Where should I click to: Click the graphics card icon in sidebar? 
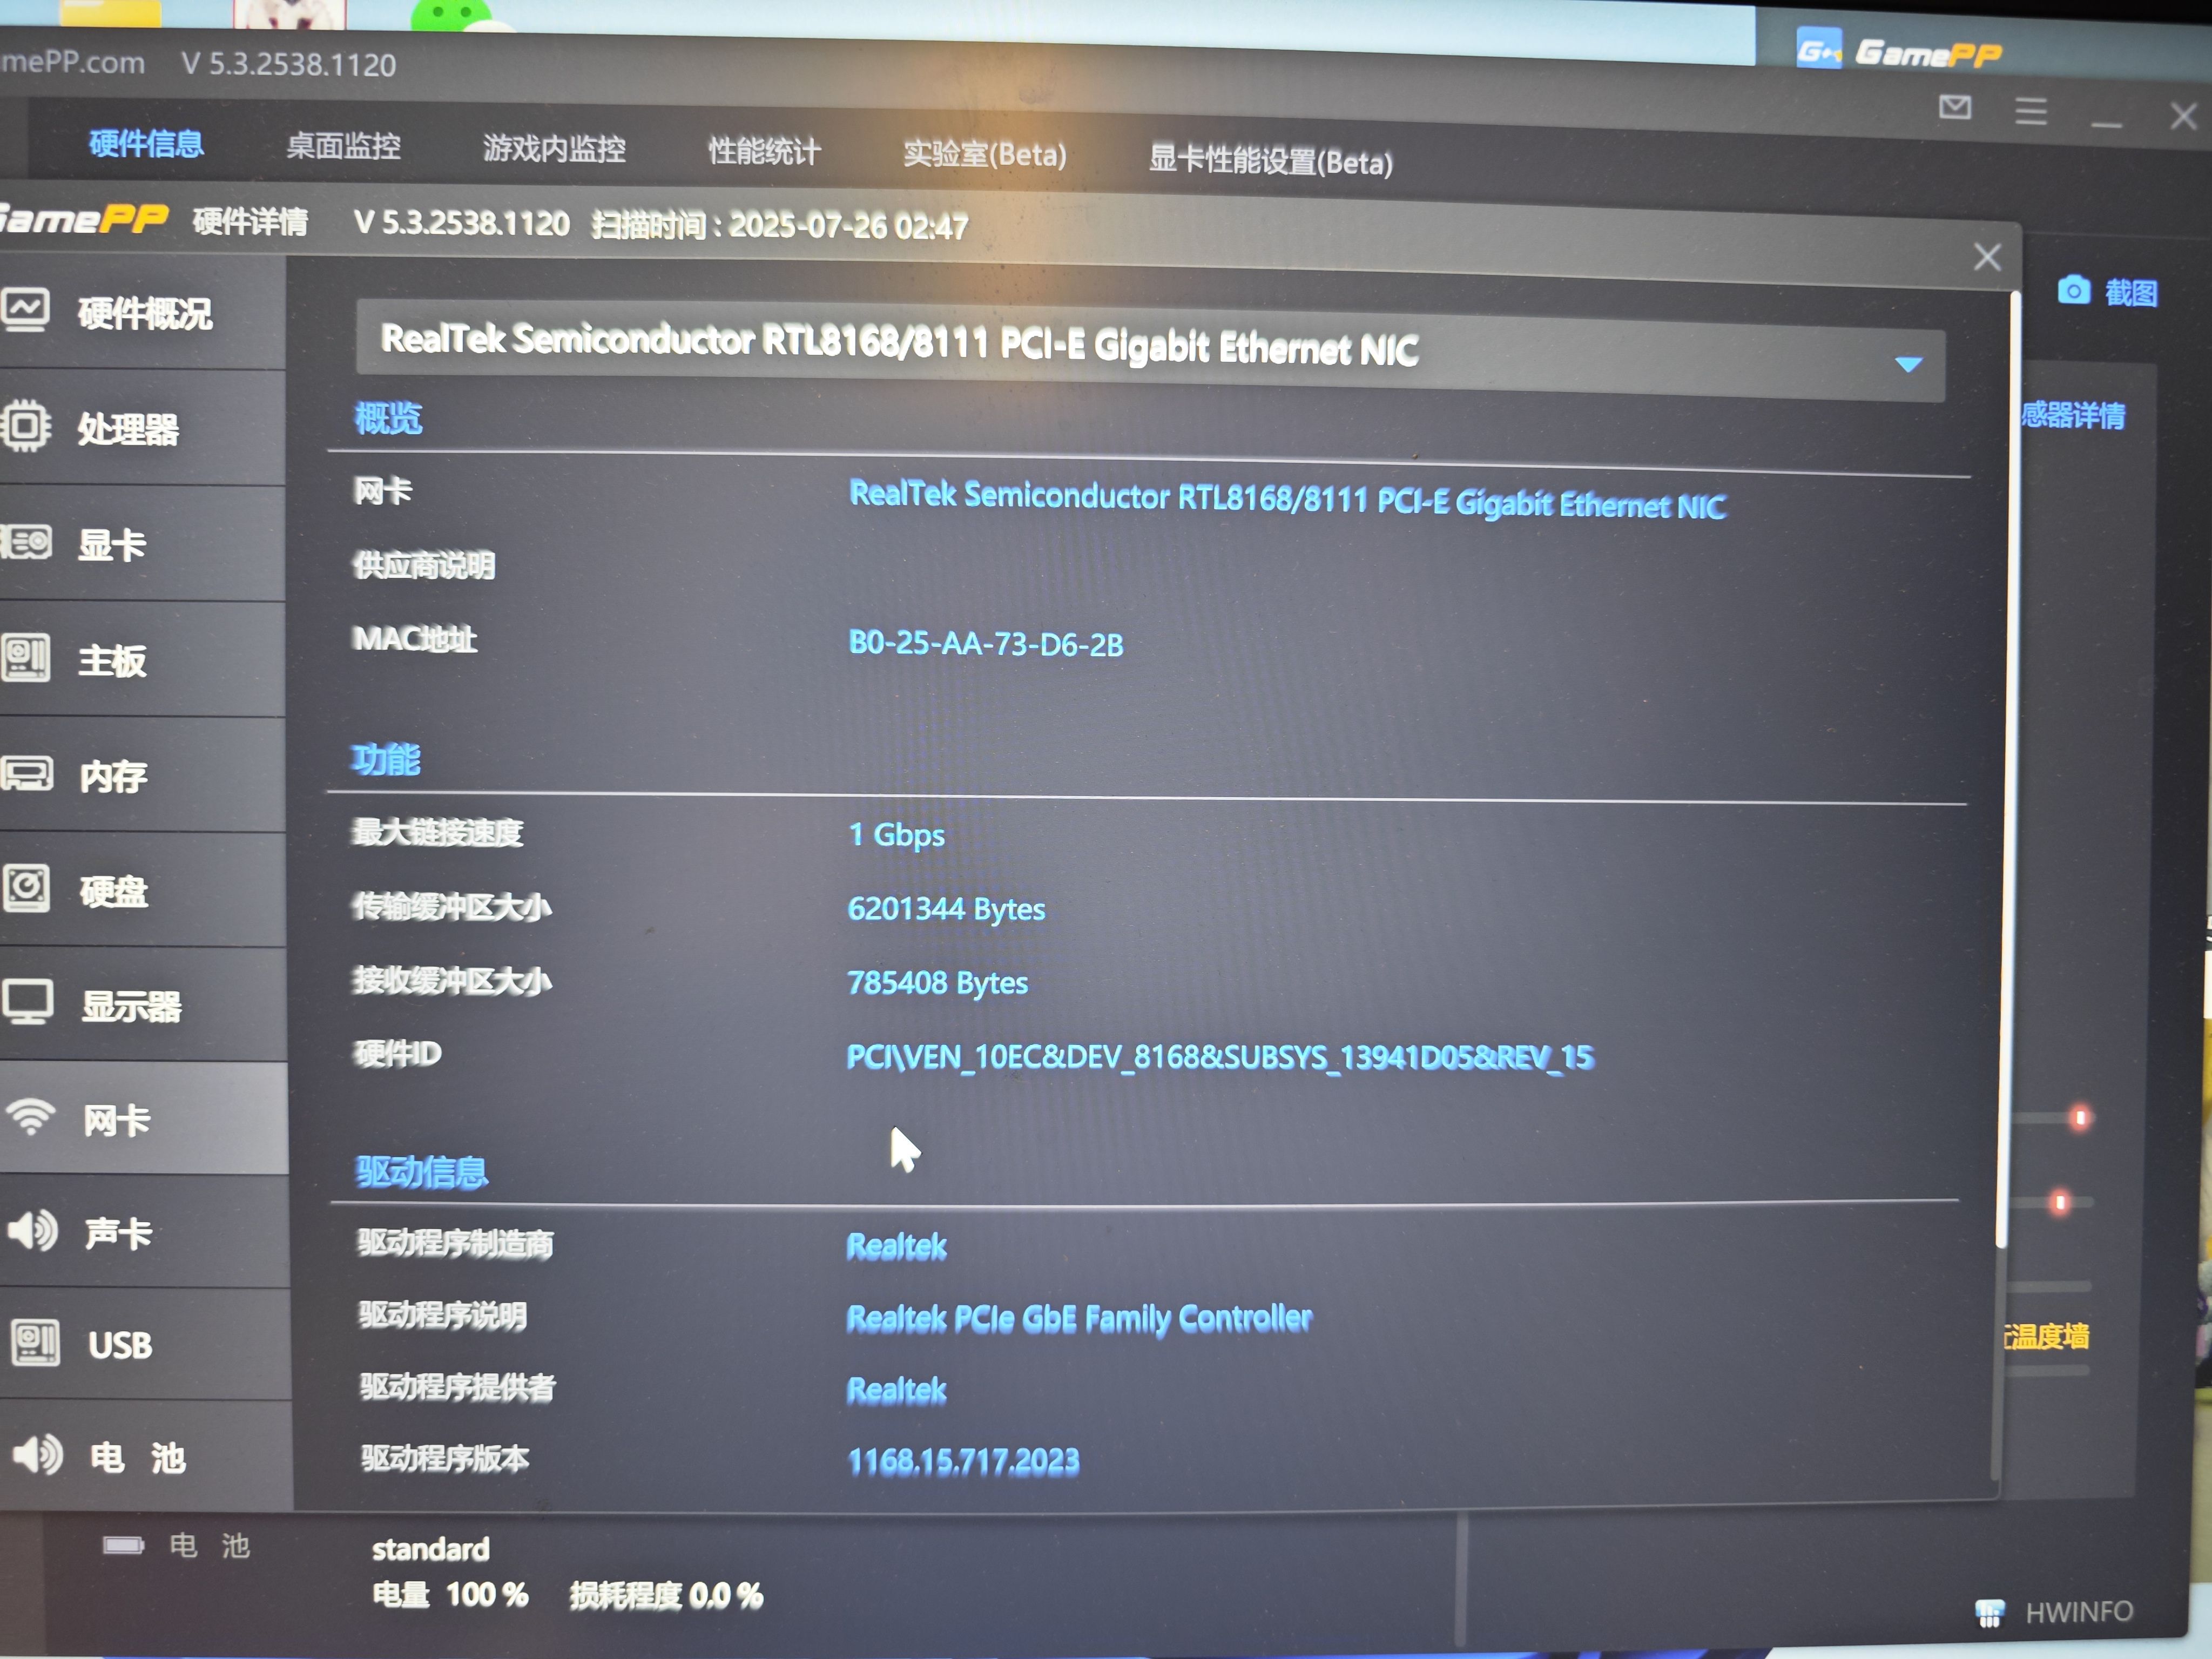coord(25,543)
